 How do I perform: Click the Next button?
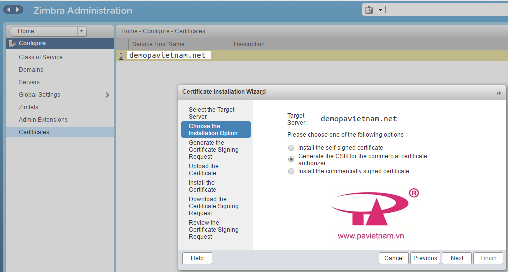point(457,258)
